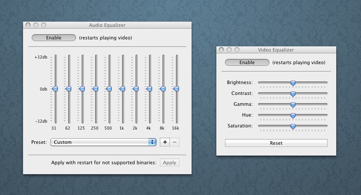Click the 250 Hz equalizer slider knob
This screenshot has height=195, width=361.
tap(95, 89)
